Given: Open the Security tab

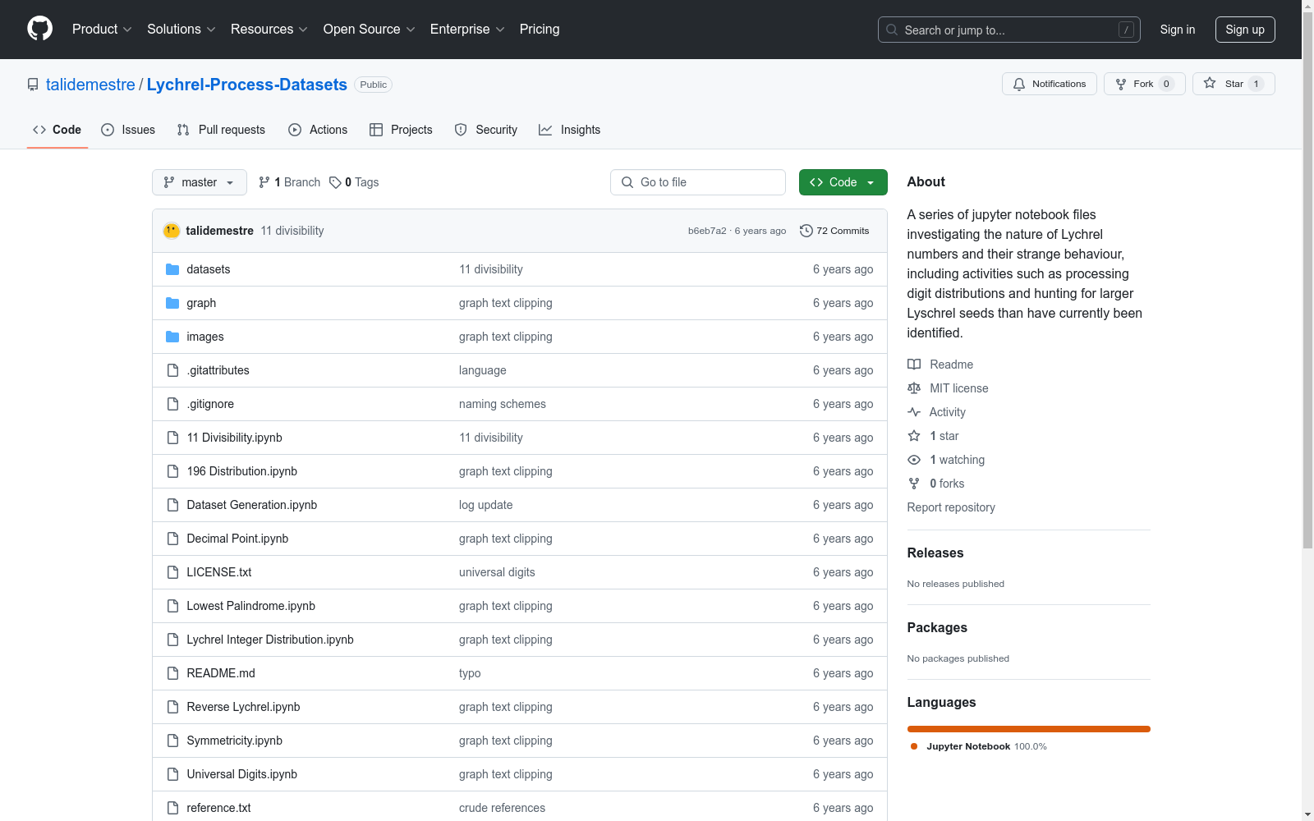Looking at the screenshot, I should point(486,130).
